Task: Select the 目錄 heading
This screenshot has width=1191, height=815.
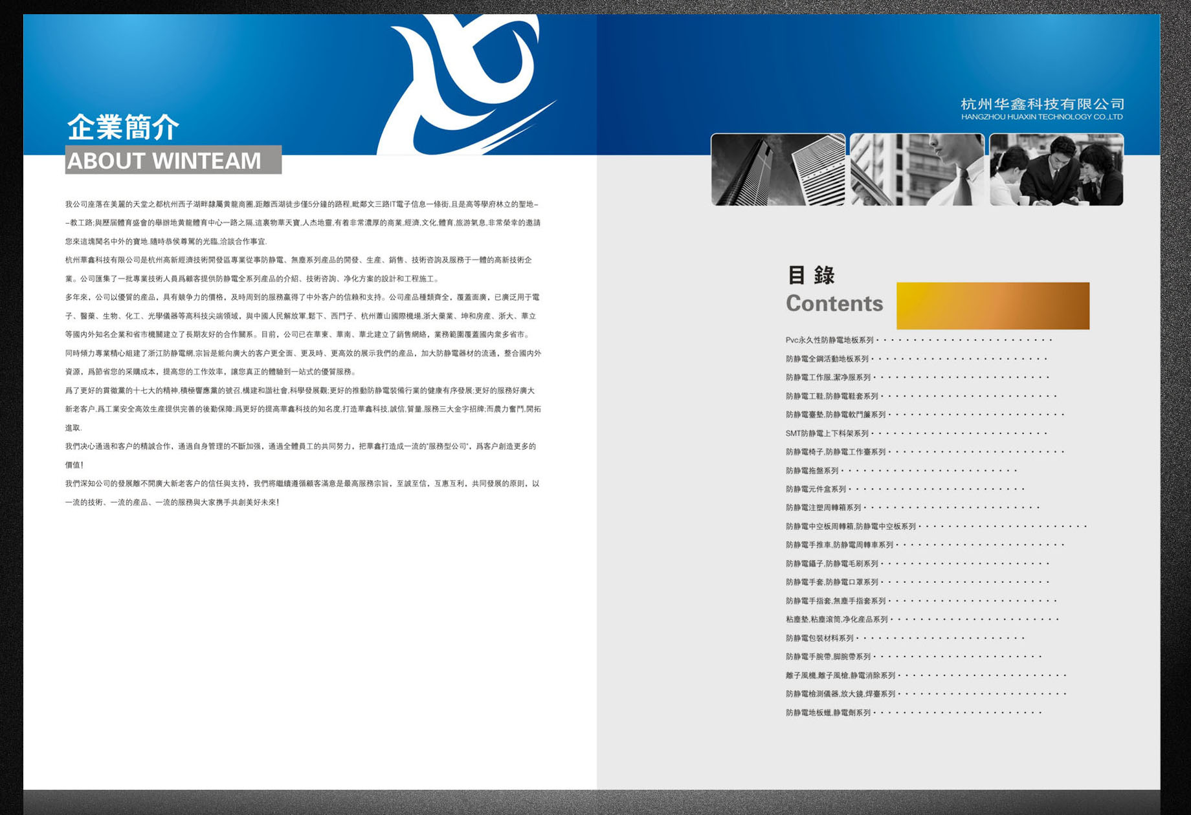Action: click(x=810, y=275)
